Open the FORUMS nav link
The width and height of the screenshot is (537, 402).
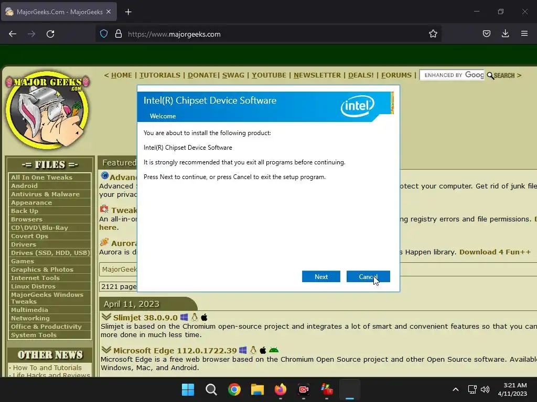pos(396,75)
